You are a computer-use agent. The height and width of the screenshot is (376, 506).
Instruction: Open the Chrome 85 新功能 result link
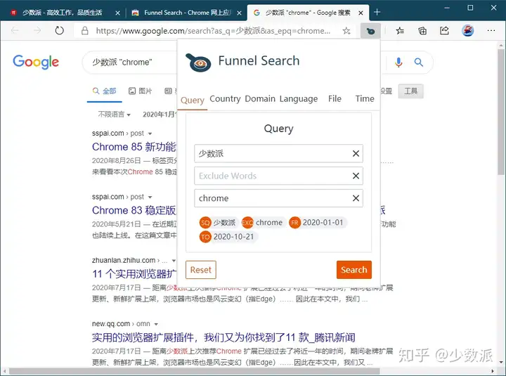click(x=134, y=147)
